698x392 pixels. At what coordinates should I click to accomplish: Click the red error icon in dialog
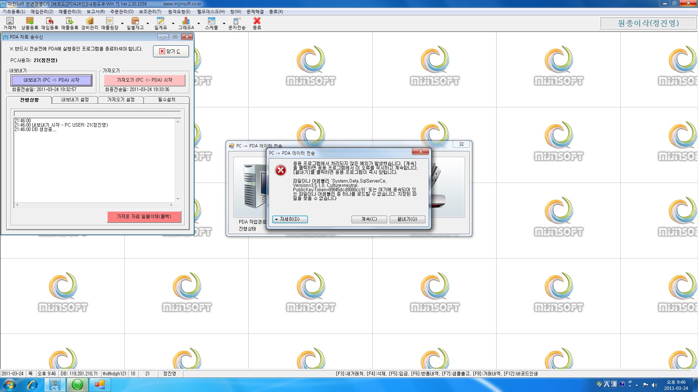click(281, 170)
